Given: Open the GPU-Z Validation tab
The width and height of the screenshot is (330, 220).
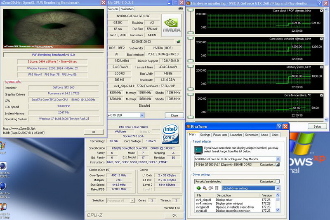Looking at the screenshot, I should (127, 9).
